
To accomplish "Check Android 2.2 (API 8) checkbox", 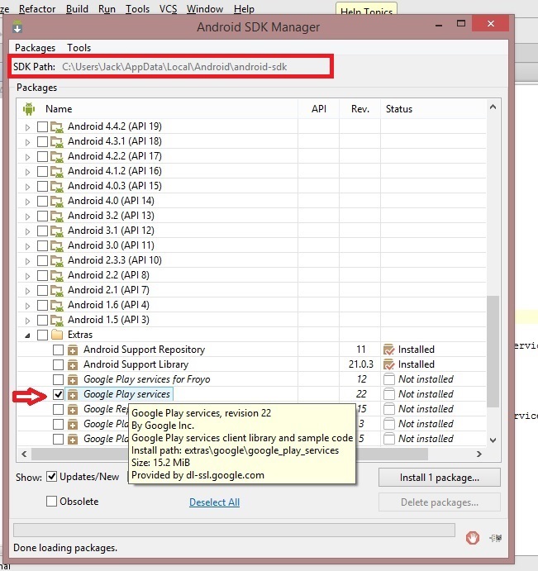I will [x=43, y=275].
